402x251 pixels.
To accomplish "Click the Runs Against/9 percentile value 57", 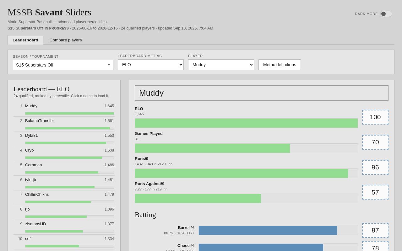I will 375,192.
